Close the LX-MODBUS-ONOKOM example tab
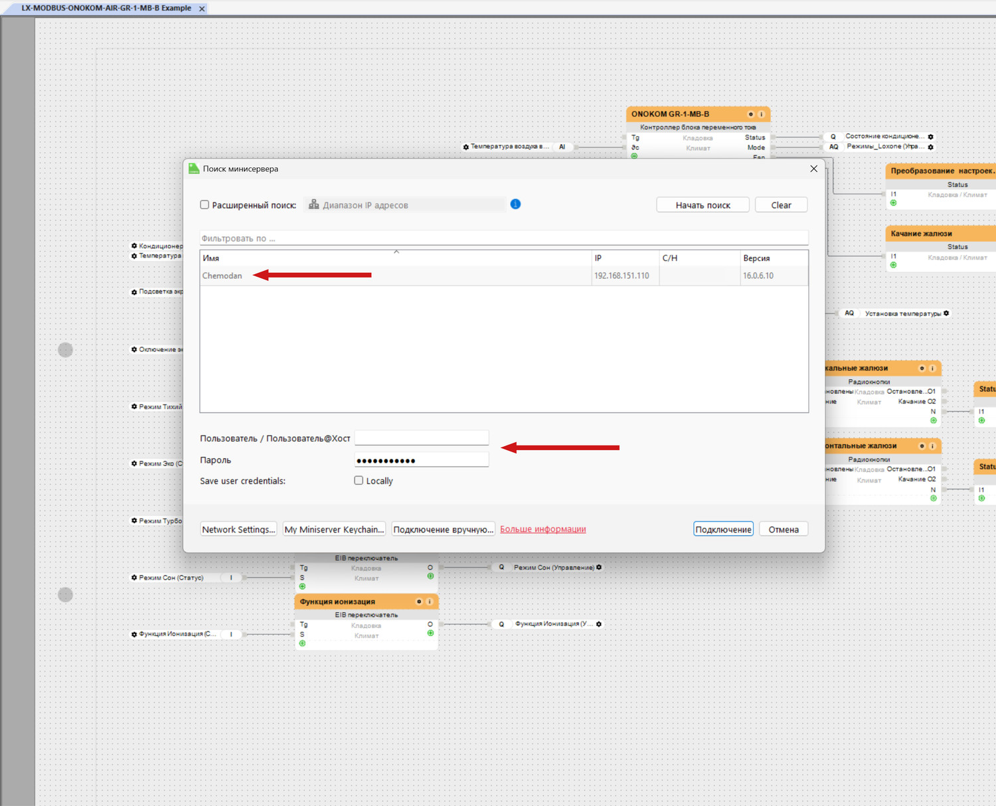The width and height of the screenshot is (996, 806). tap(202, 9)
